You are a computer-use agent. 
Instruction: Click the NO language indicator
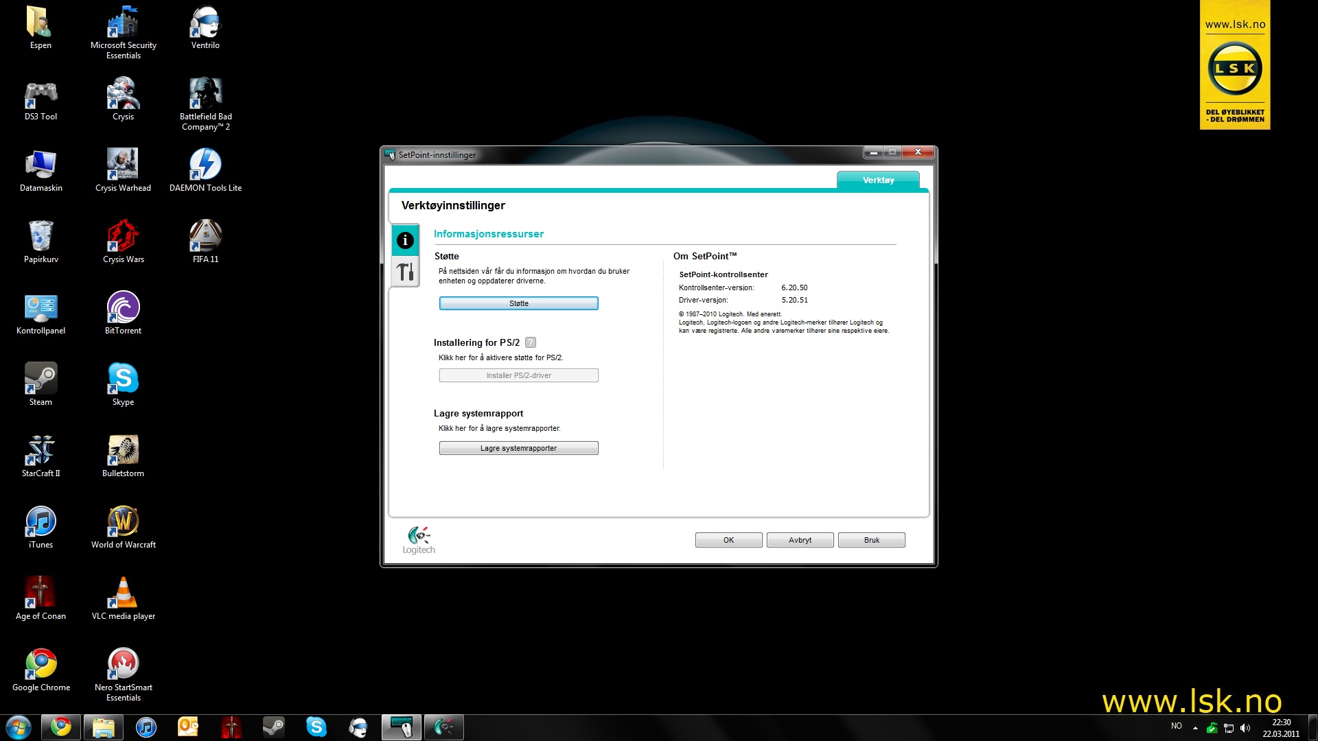[1177, 726]
